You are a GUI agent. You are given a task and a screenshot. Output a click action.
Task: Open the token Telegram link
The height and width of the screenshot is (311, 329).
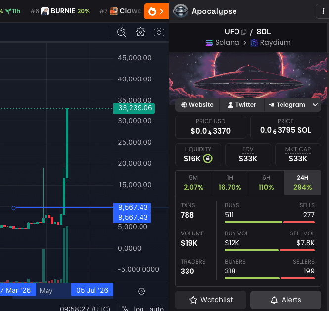click(x=287, y=105)
